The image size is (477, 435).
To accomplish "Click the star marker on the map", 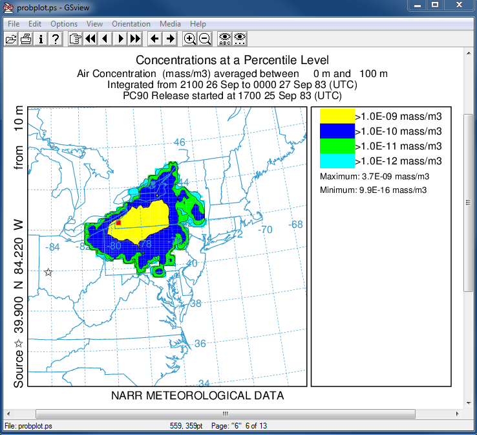I will click(x=48, y=272).
